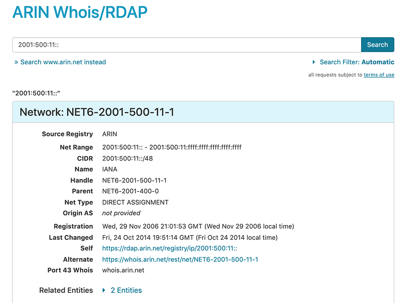Open the Alternate whois.arin.net REST link
The image size is (404, 303).
[180, 259]
